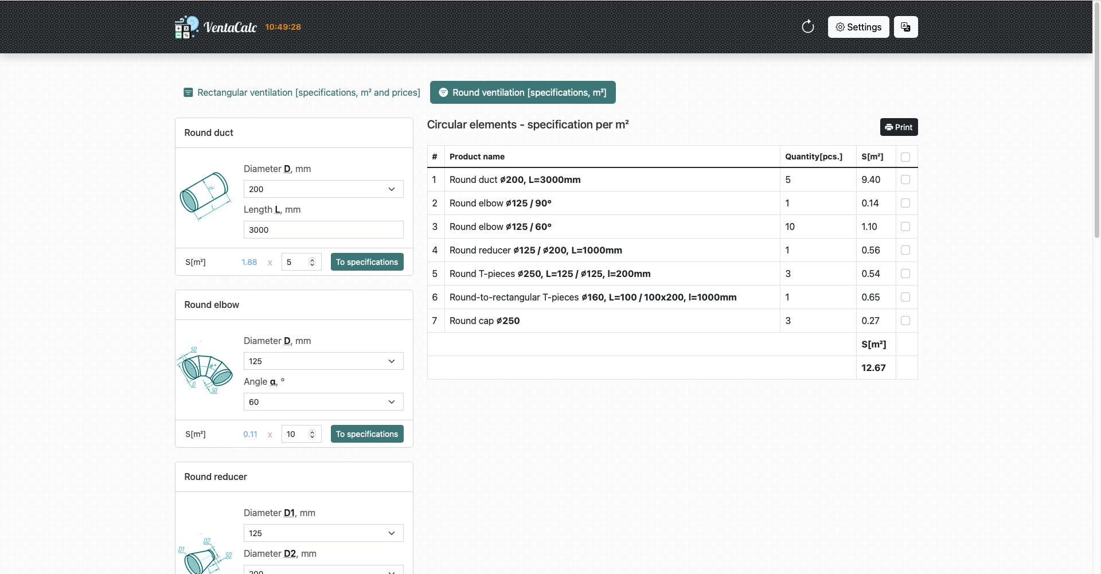Click the round duct icon on active tab

click(x=443, y=92)
